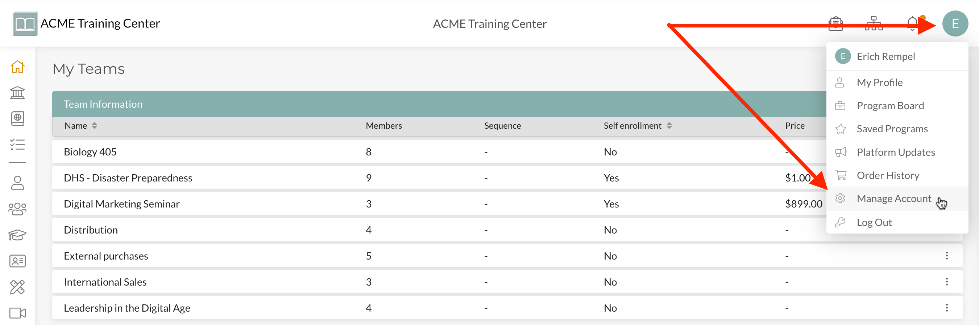Select the teams group sidebar icon
This screenshot has height=325, width=979.
pyautogui.click(x=17, y=209)
